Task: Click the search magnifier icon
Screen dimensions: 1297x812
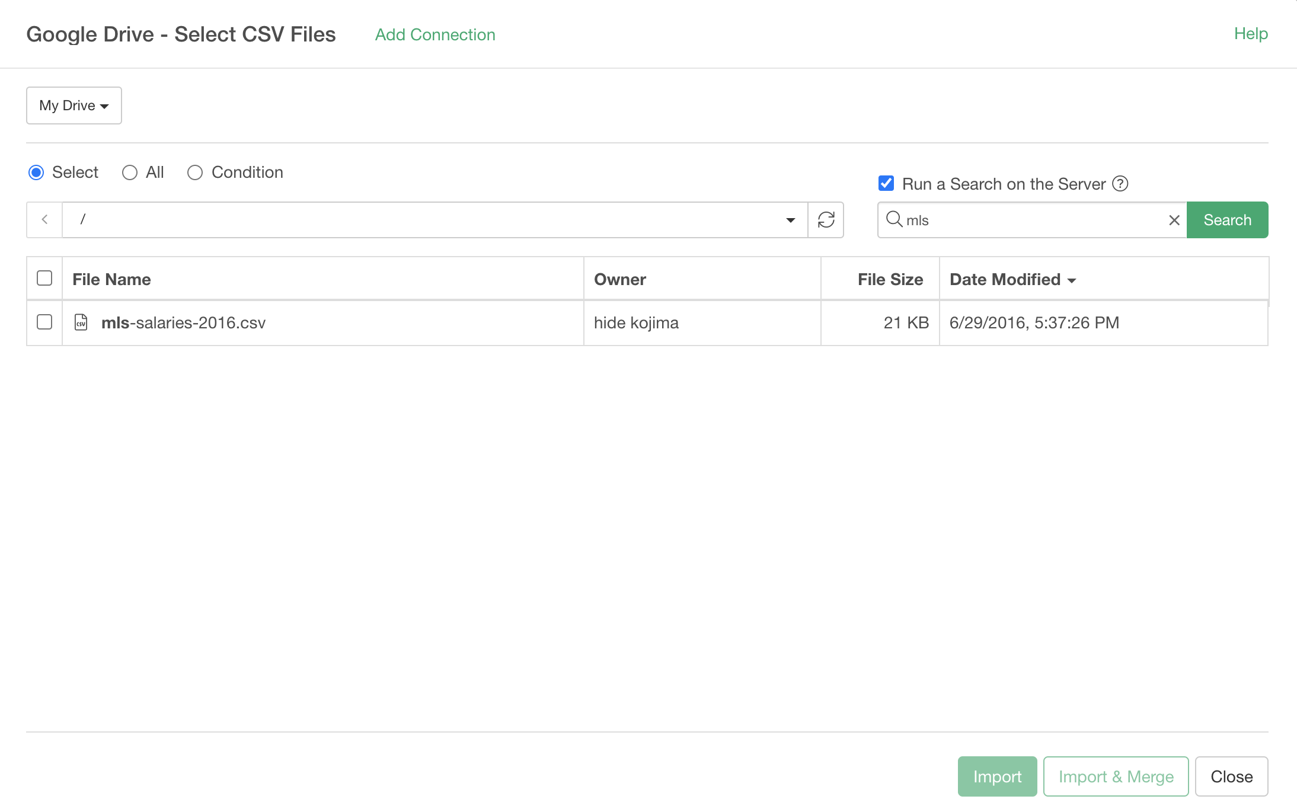Action: tap(893, 219)
